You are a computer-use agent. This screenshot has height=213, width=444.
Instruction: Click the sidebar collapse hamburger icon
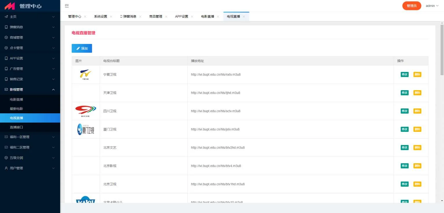[x=67, y=6]
